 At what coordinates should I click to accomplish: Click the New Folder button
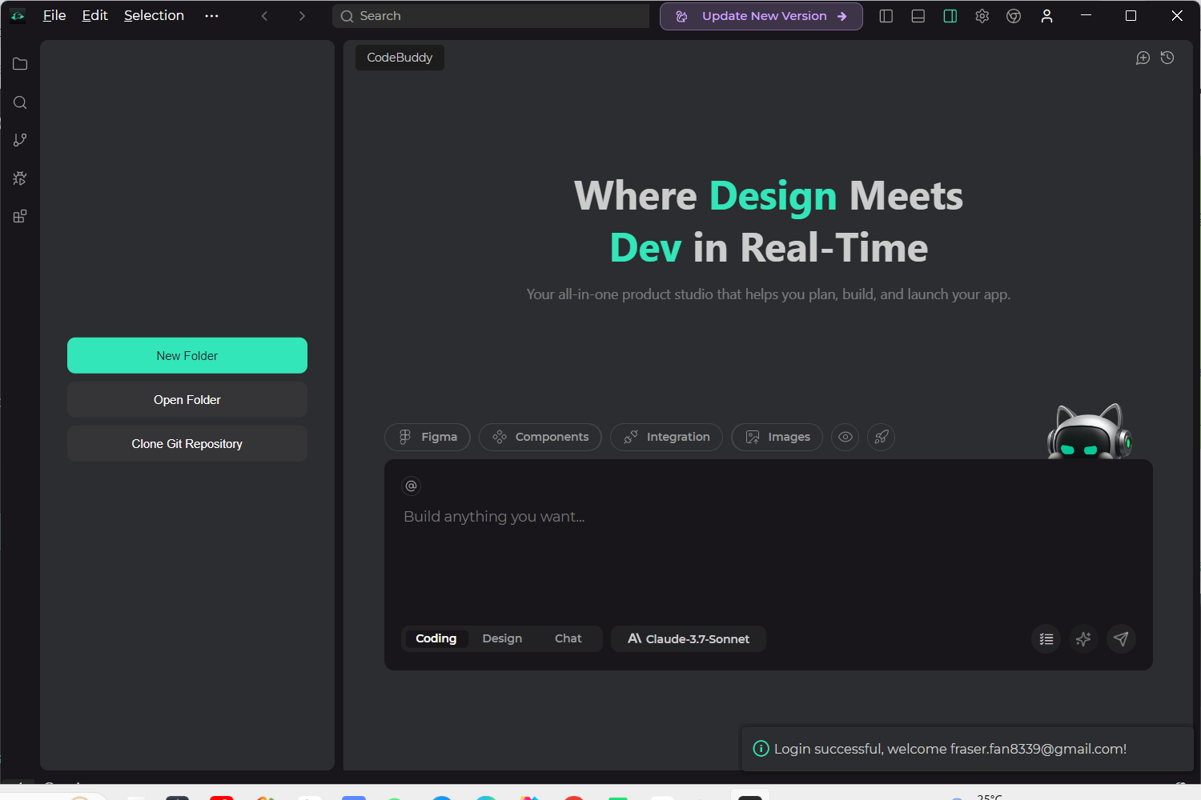187,355
